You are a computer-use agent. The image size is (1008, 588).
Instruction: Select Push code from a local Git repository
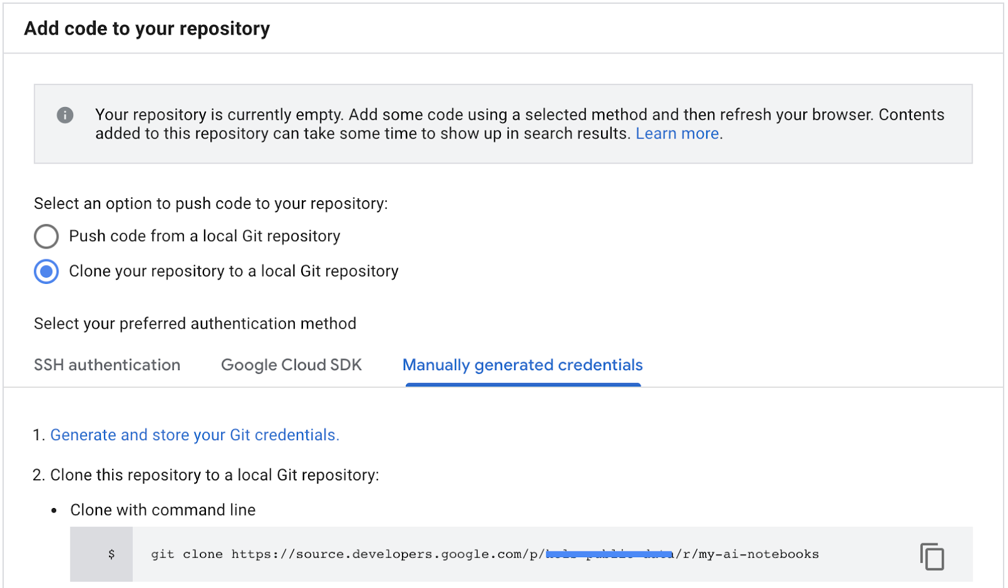(46, 237)
